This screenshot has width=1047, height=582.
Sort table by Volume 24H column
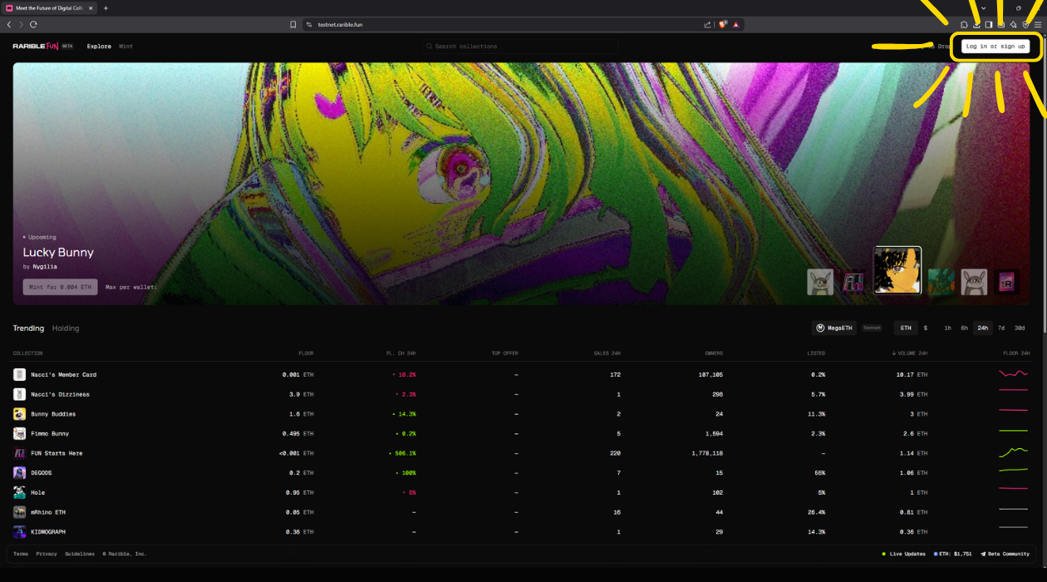[x=910, y=353]
